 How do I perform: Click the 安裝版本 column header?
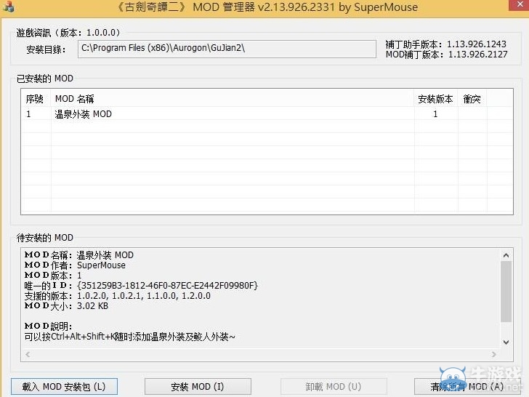click(x=435, y=99)
